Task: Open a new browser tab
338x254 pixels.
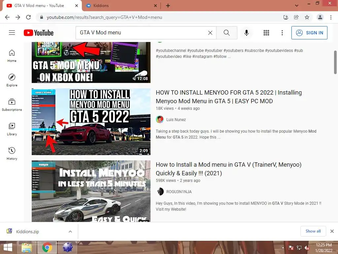Action: click(168, 6)
